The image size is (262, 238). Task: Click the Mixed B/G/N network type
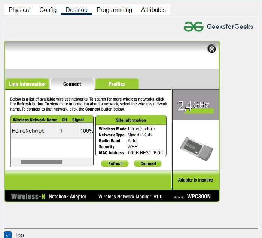point(140,135)
